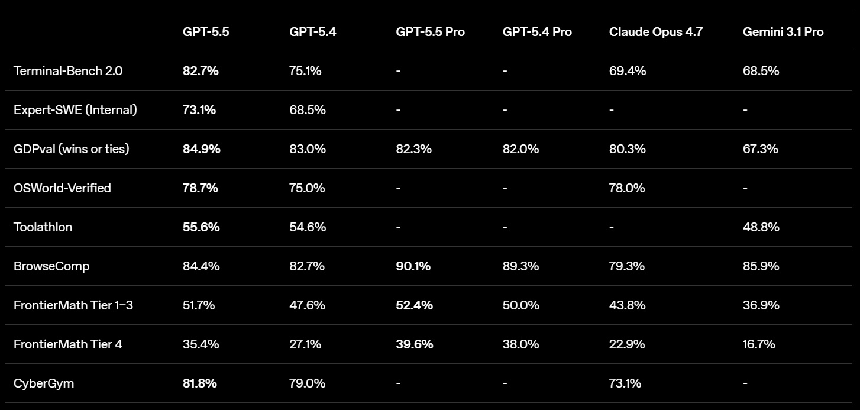The image size is (860, 410).
Task: Click the GPT-5.5 column header
Action: (x=205, y=32)
